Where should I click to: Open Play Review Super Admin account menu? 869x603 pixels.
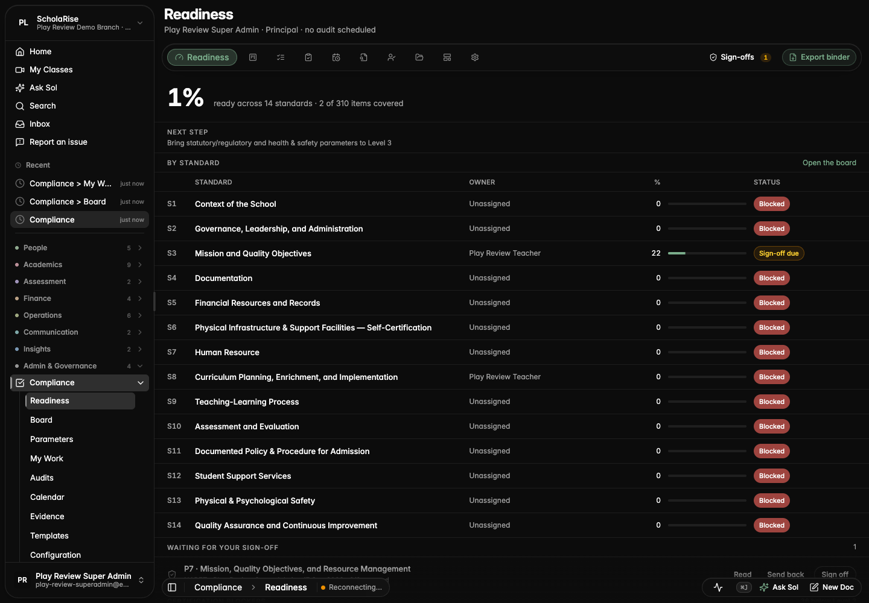pyautogui.click(x=80, y=579)
